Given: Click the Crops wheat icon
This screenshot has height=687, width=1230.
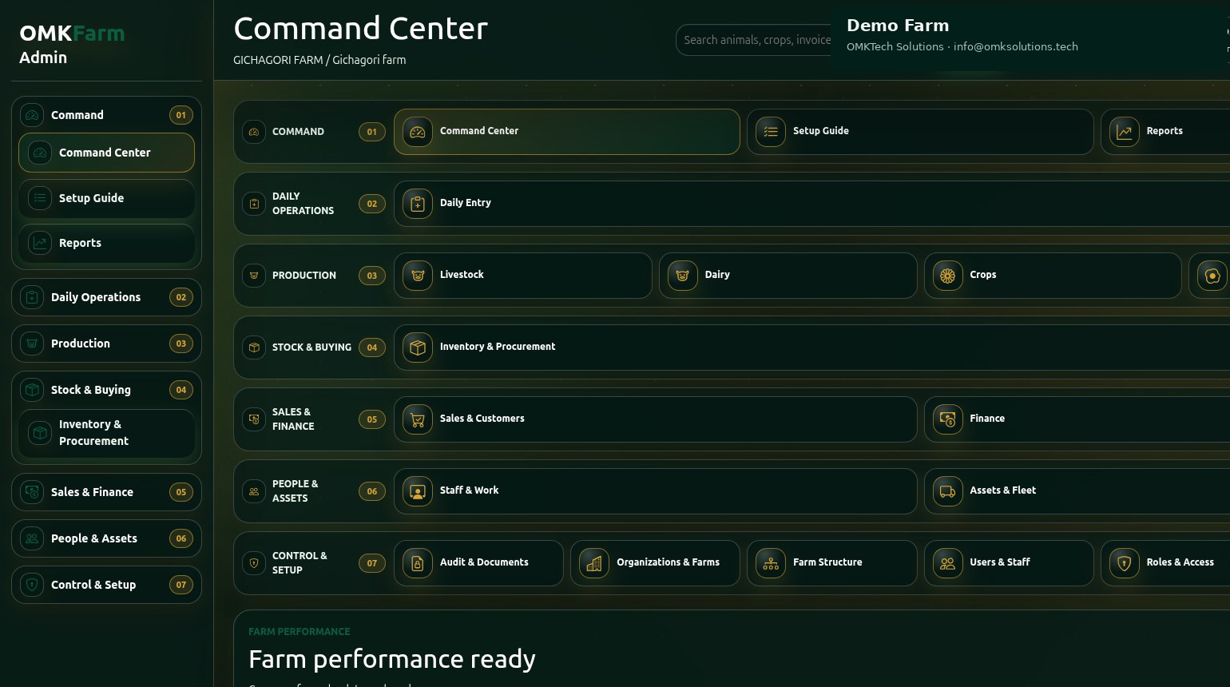Looking at the screenshot, I should 948,276.
